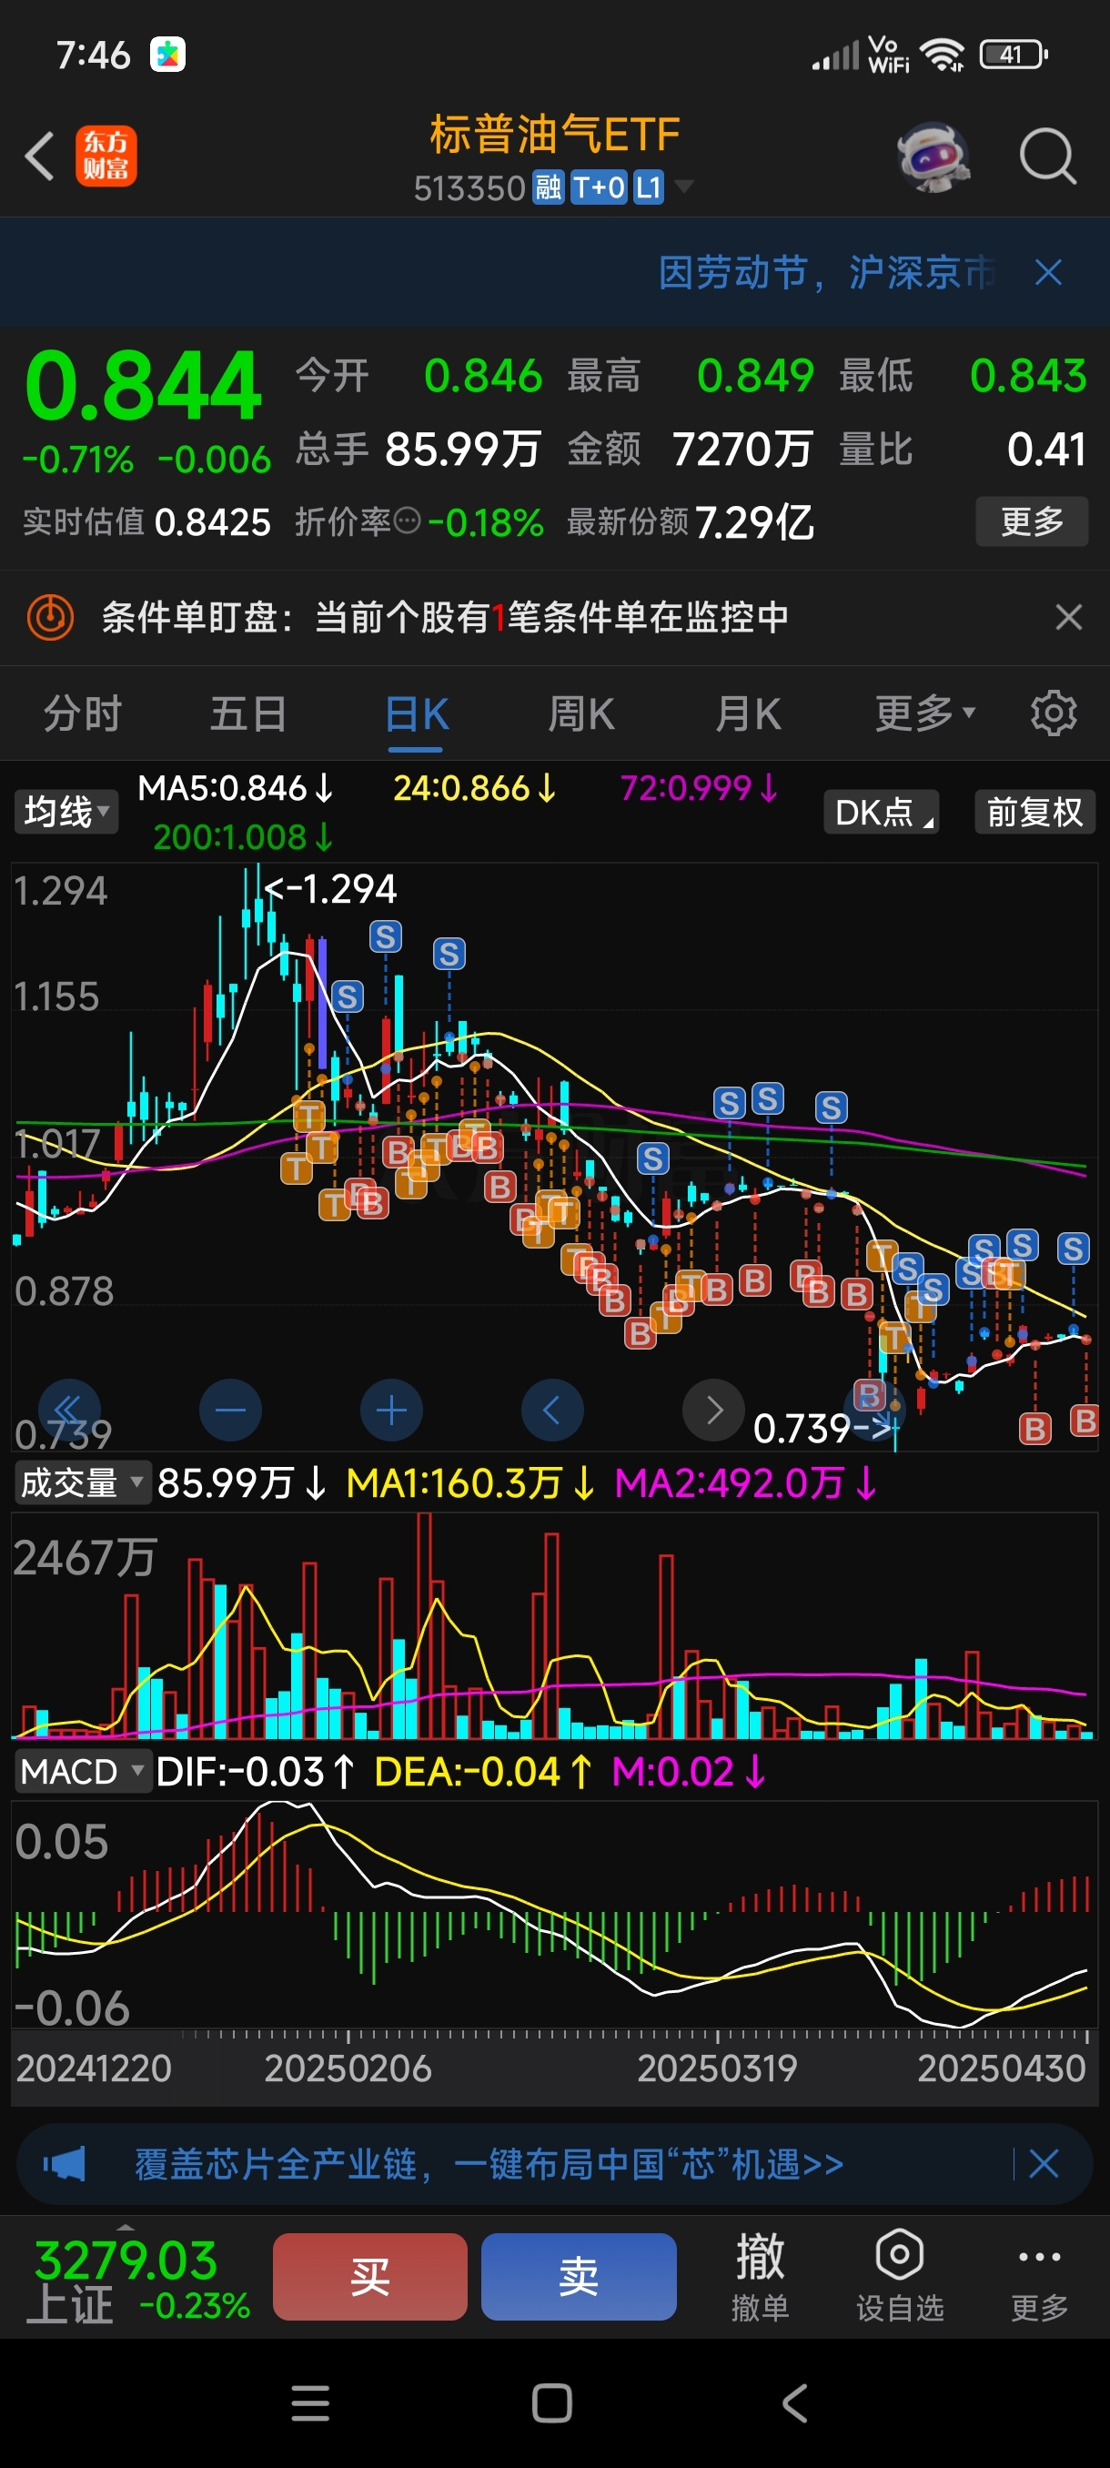This screenshot has width=1110, height=2468.
Task: Tap the back arrow at top left
Action: (39, 157)
